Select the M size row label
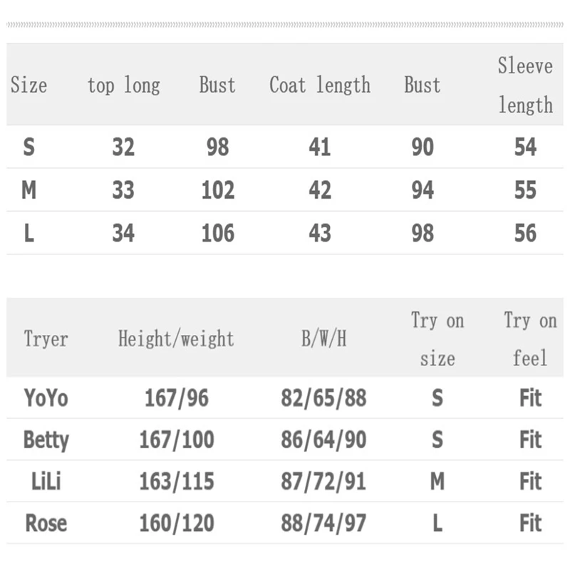The height and width of the screenshot is (570, 570). click(28, 190)
